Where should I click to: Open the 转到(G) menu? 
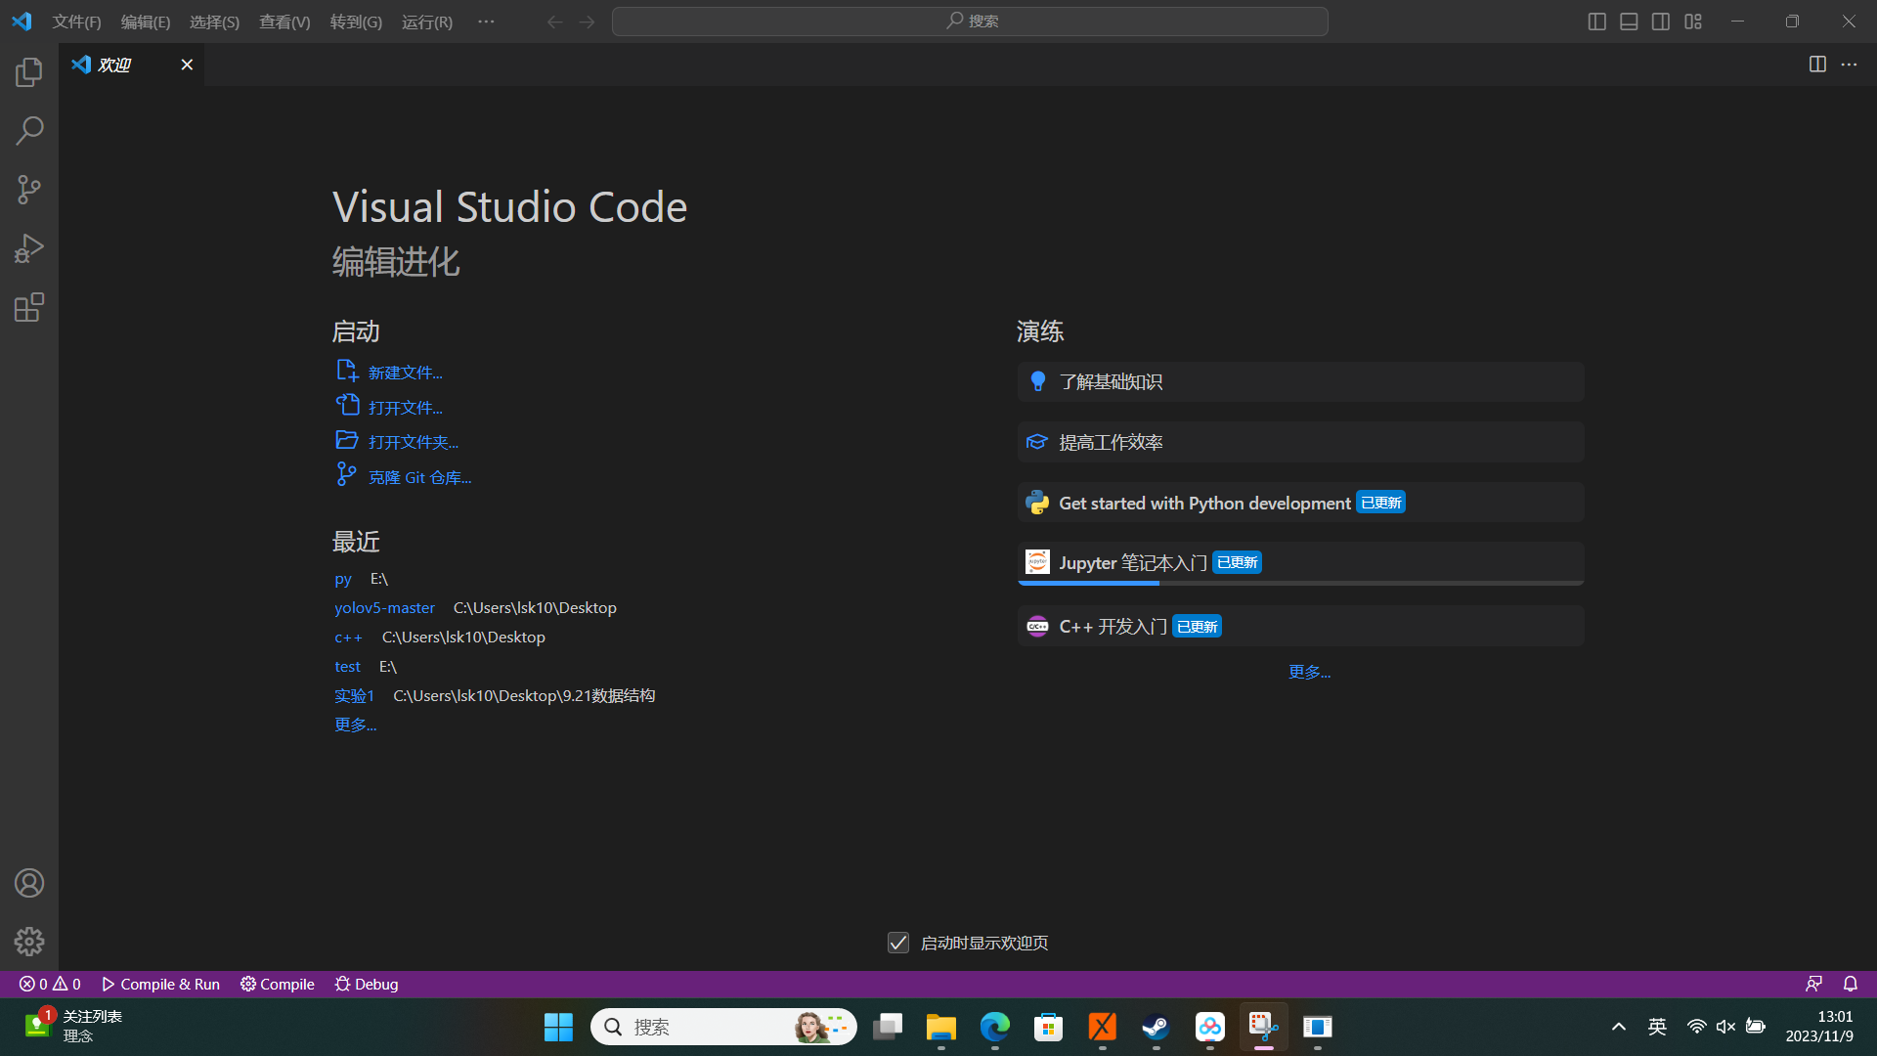coord(356,22)
